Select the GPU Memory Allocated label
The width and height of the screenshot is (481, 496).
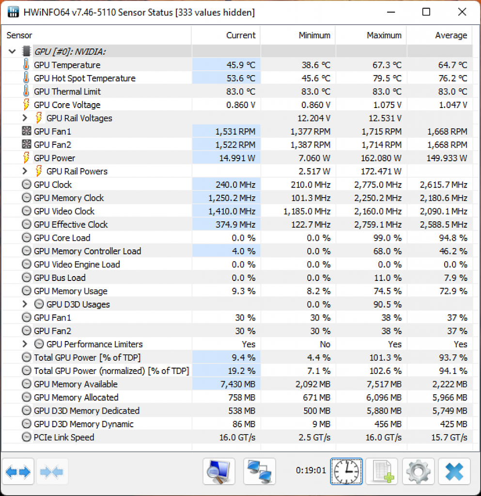tap(76, 397)
